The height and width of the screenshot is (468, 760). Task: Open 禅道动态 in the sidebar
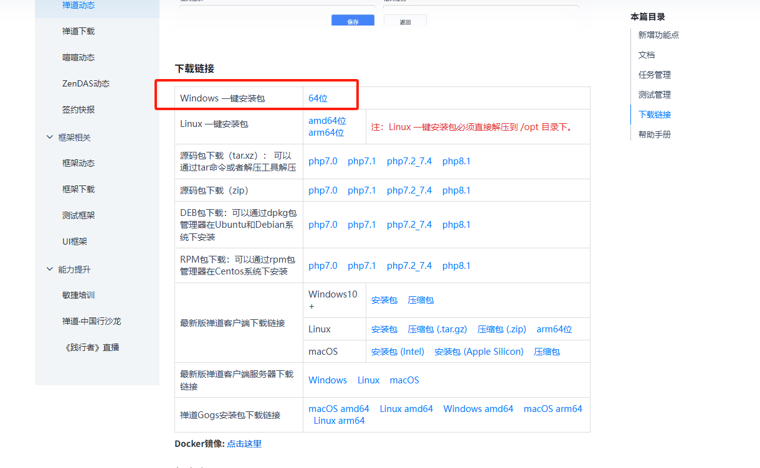click(78, 5)
